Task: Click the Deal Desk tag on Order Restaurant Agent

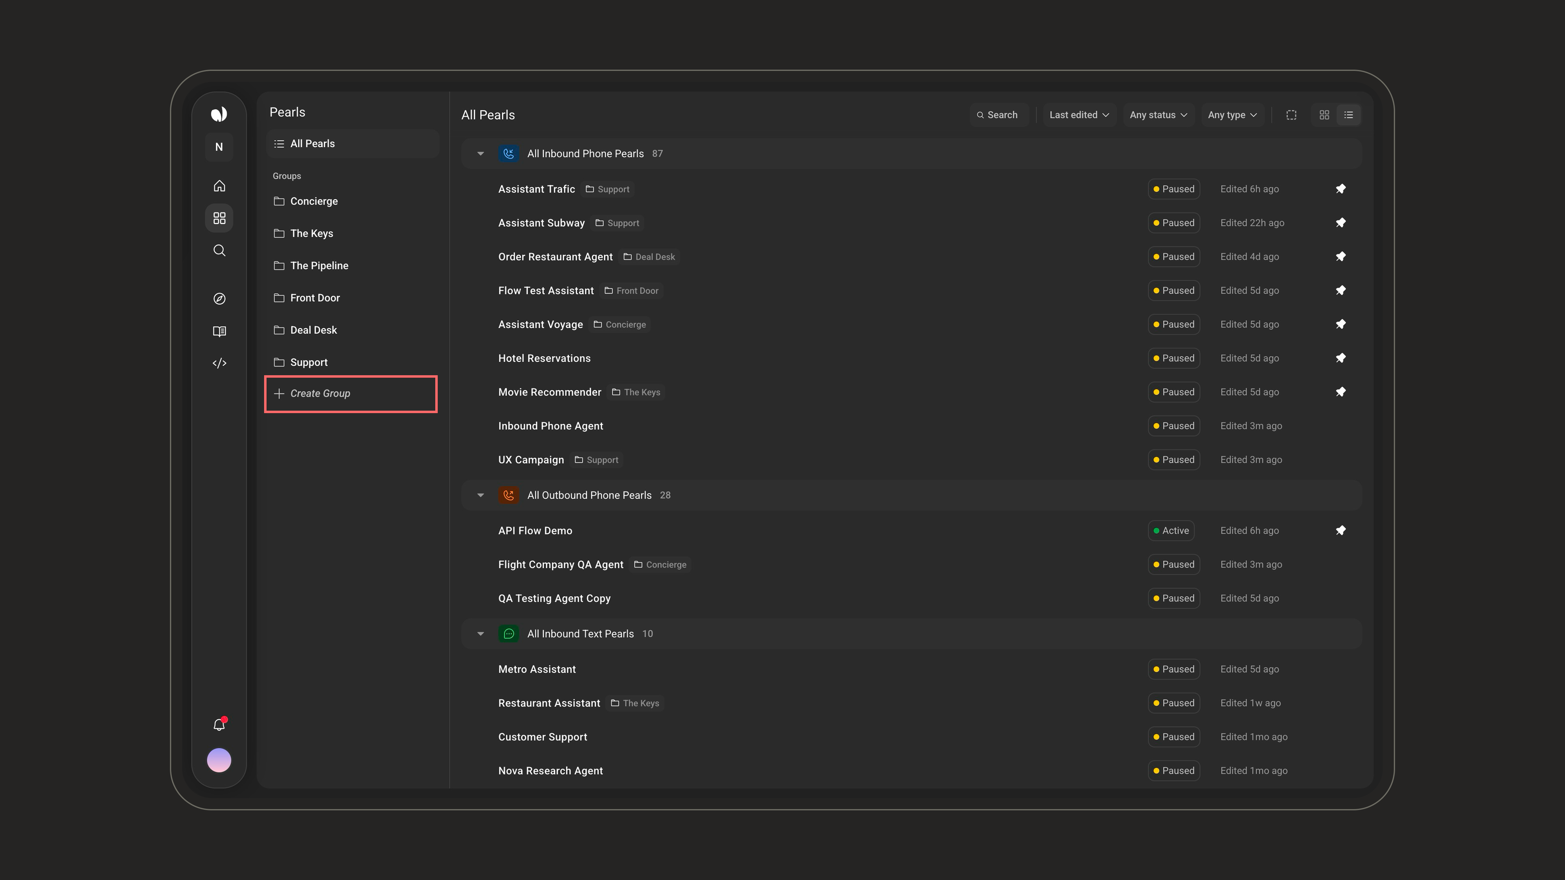Action: 650,257
